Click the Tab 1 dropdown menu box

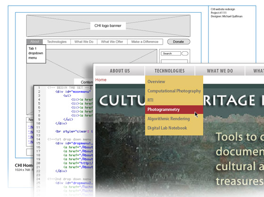click(36, 54)
